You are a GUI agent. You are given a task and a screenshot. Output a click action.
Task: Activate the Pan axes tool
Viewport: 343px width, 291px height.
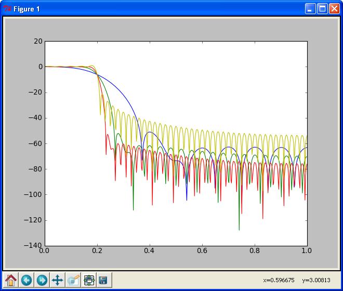58,280
